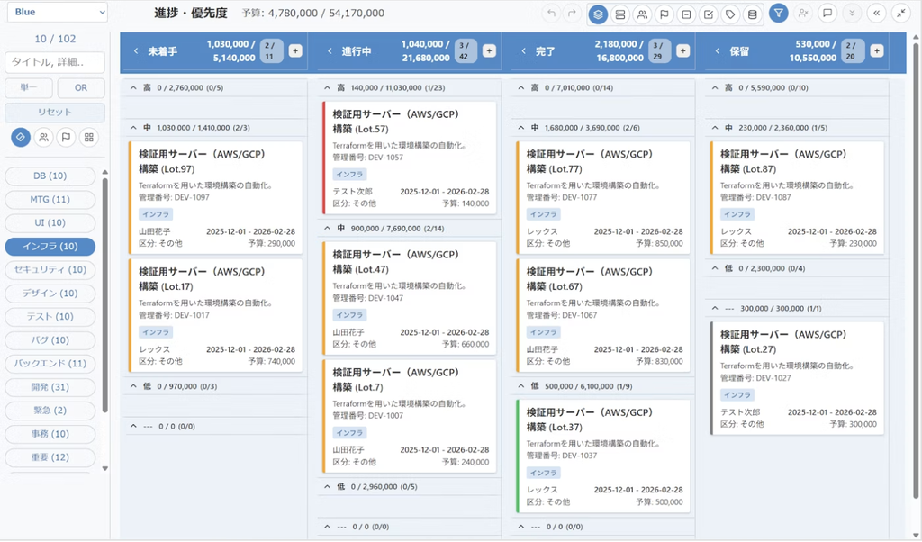
Task: Collapse the --- group in 保留 column
Action: pyautogui.click(x=715, y=308)
